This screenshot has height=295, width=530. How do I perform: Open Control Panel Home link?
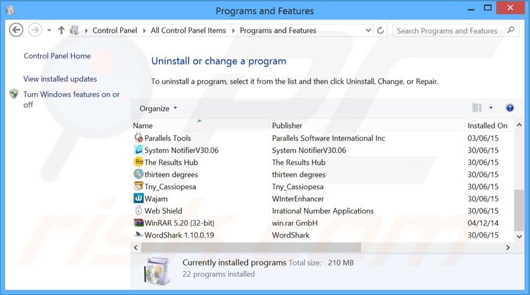point(57,56)
